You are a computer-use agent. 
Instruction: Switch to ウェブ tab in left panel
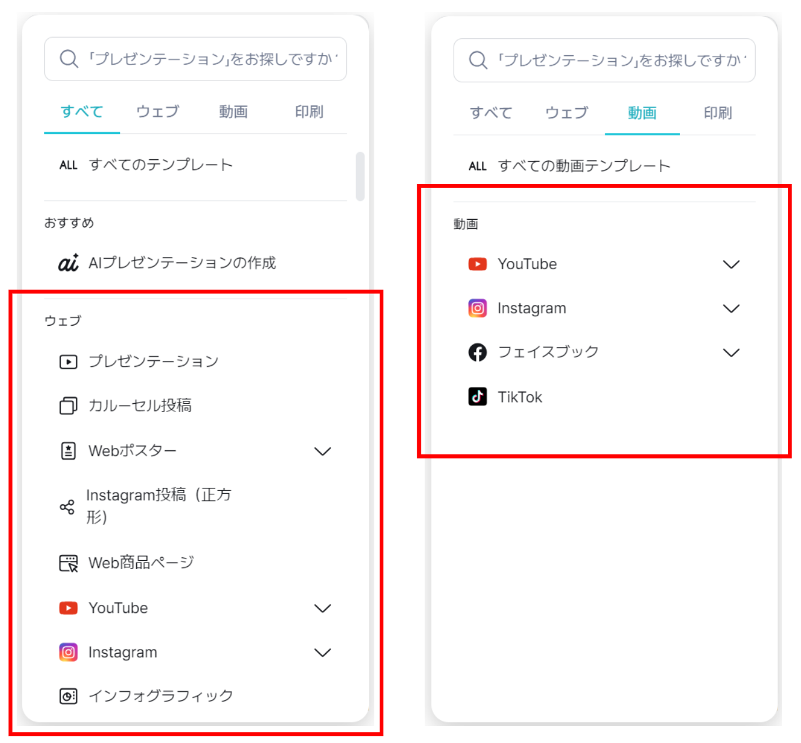[x=157, y=112]
